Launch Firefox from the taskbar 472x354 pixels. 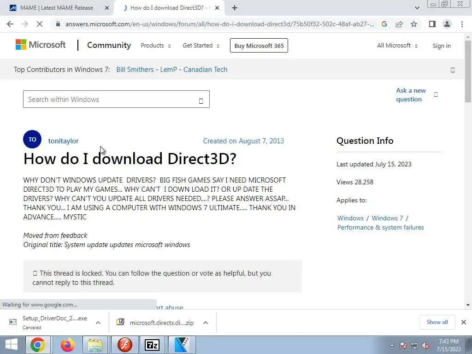point(67,345)
